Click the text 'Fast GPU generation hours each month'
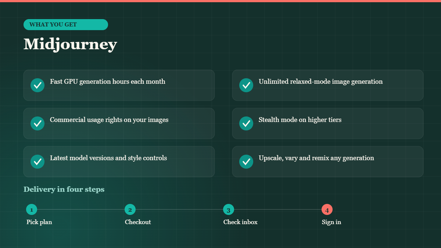 pos(108,82)
